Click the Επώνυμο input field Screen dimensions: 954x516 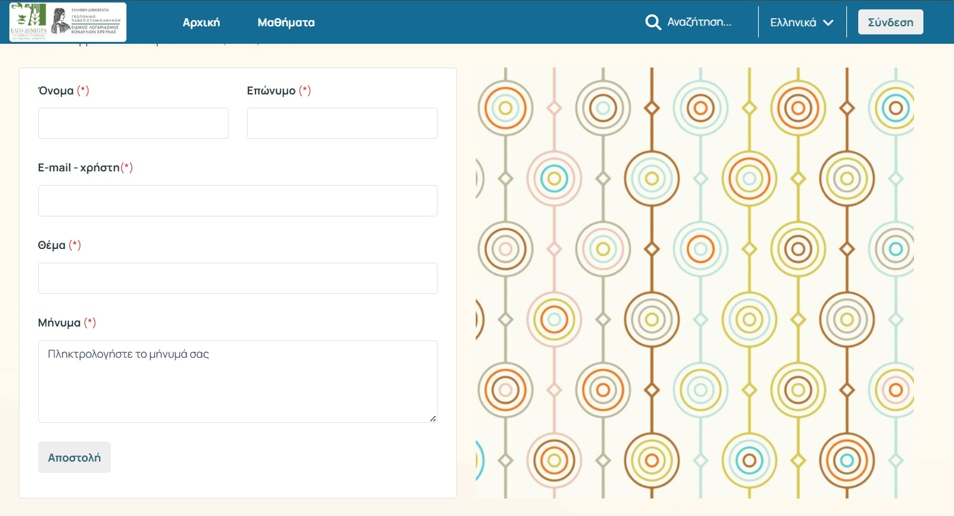coord(342,123)
